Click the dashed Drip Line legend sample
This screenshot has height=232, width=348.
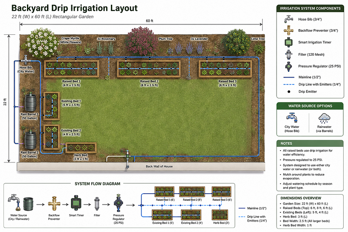tap(289, 84)
